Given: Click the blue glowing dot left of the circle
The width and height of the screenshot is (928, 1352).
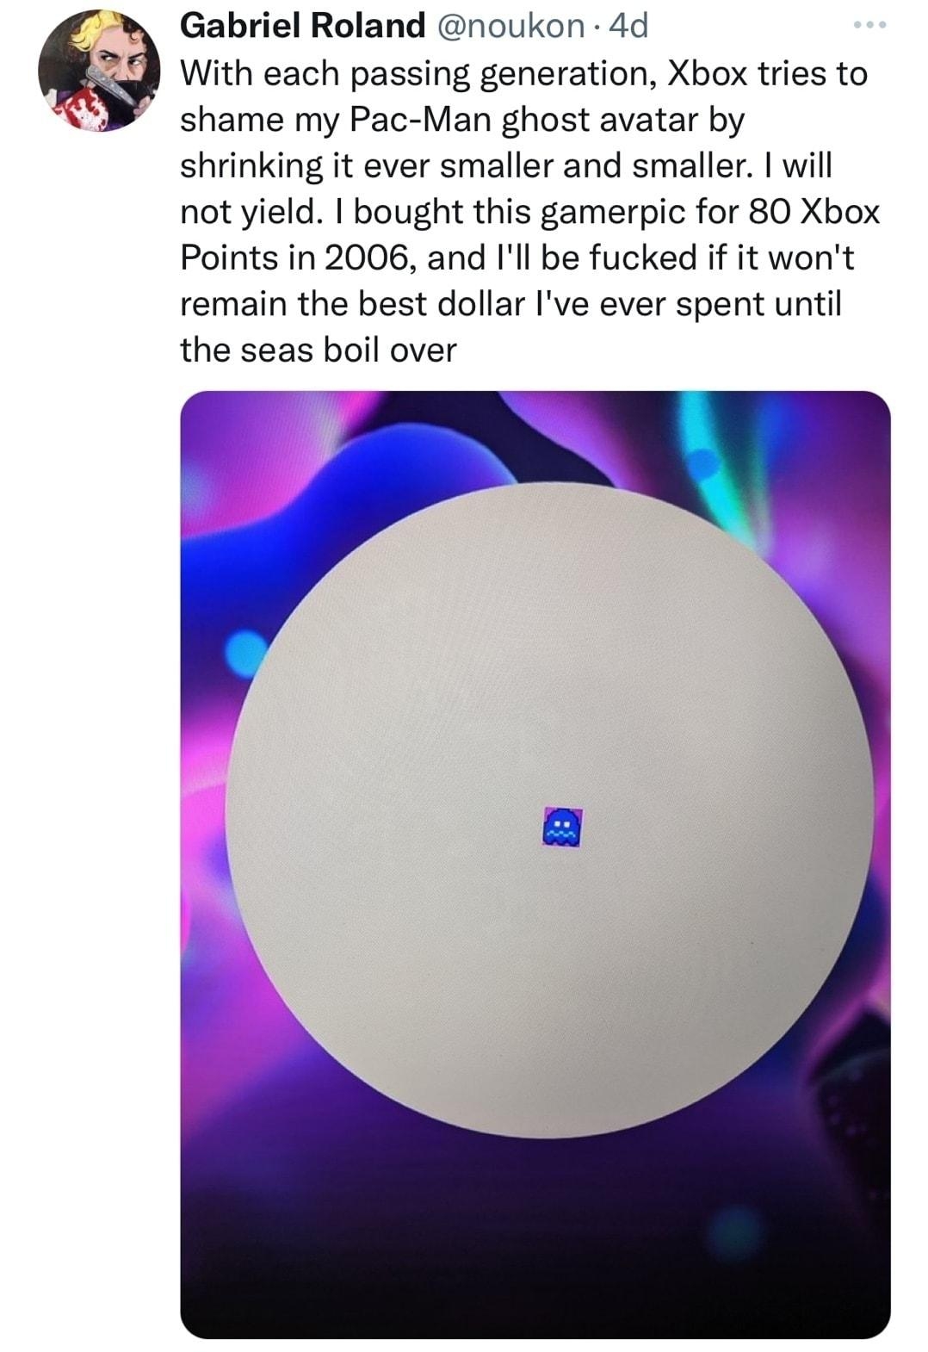Looking at the screenshot, I should (x=247, y=653).
